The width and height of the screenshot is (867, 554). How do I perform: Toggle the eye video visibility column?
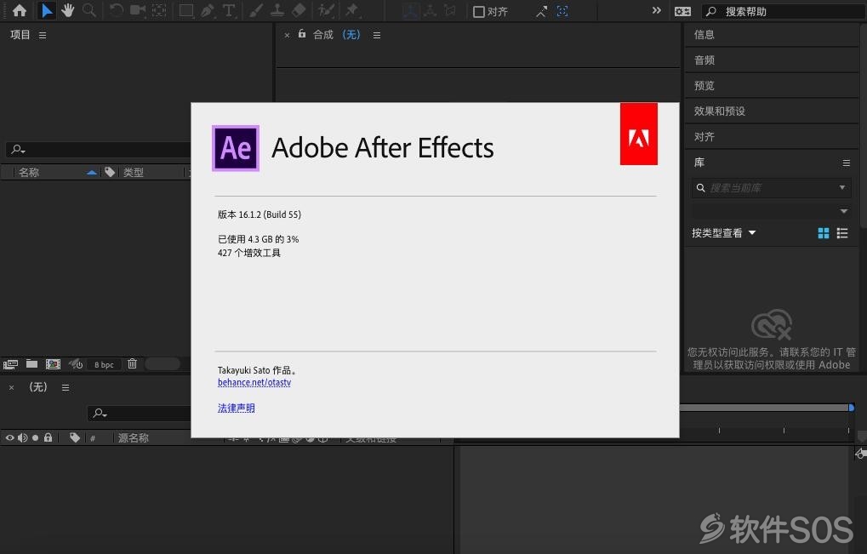(9, 438)
